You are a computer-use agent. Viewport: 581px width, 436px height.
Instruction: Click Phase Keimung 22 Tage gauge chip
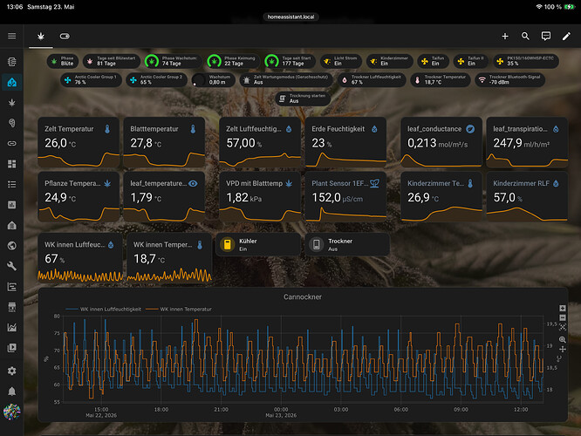click(234, 61)
